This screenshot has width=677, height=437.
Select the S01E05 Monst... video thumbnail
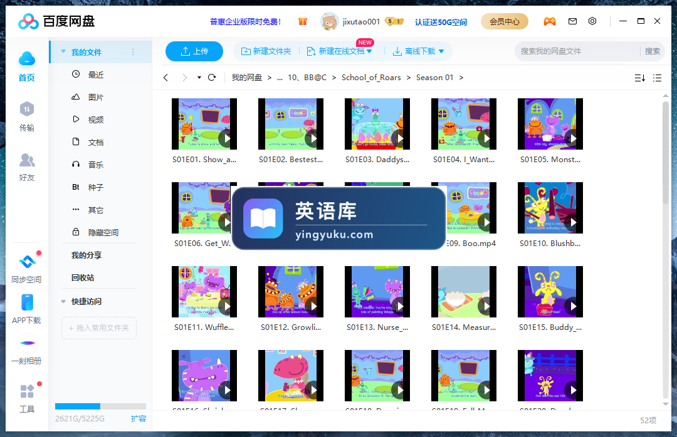[x=550, y=124]
